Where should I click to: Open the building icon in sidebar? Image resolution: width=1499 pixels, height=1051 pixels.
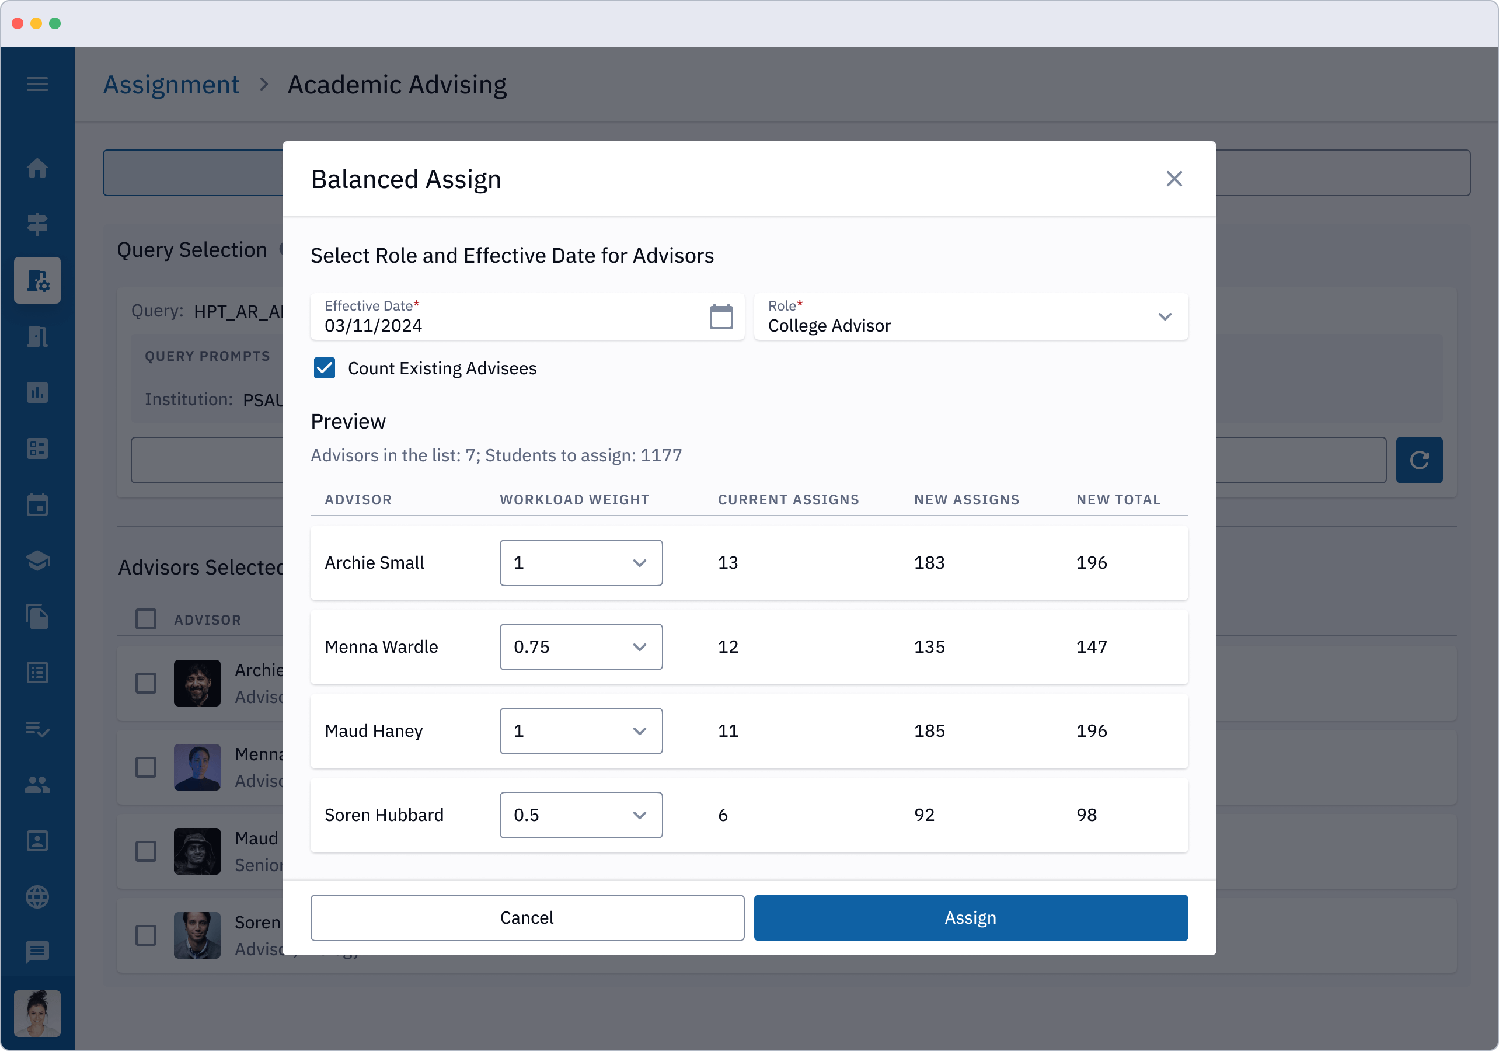(37, 336)
